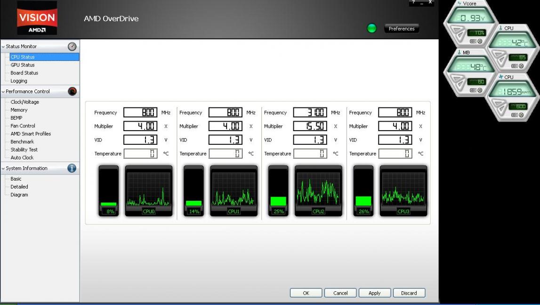This screenshot has width=540, height=305.
Task: Click the System Information info icon
Action: coord(72,168)
